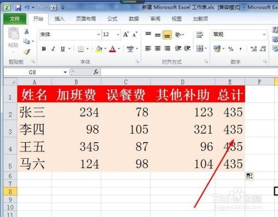The width and height of the screenshot is (278, 217).
Task: Open the 字体 font group dialog launcher
Action: [x=137, y=62]
